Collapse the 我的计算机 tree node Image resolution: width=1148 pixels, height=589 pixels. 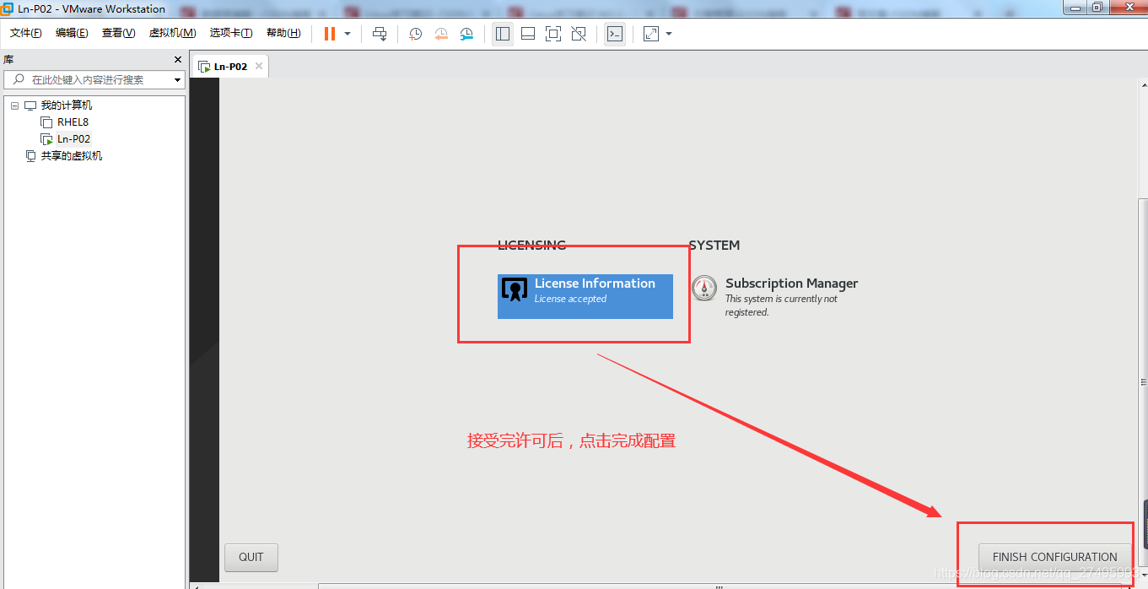click(14, 105)
